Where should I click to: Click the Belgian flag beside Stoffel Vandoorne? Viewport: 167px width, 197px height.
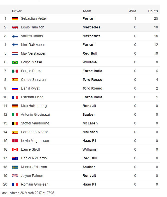click(x=15, y=123)
